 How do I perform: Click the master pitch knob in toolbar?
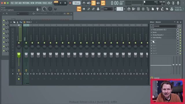coord(50,9)
